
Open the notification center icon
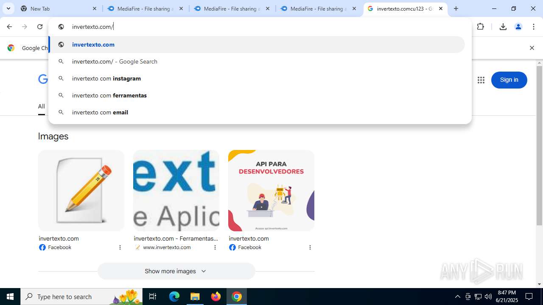[x=529, y=297]
